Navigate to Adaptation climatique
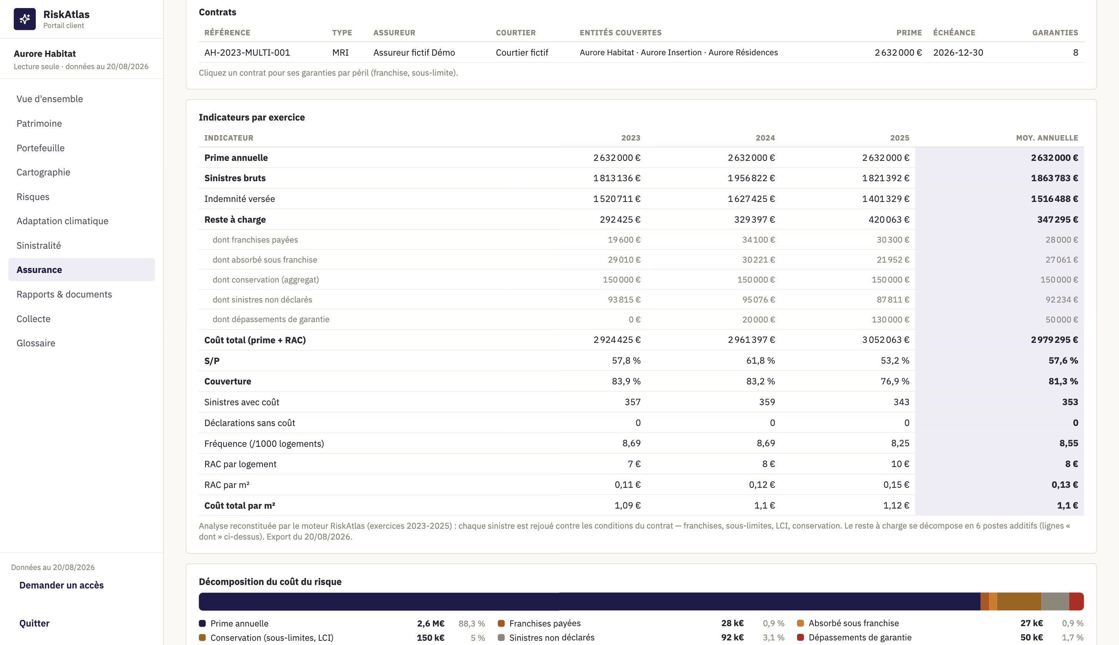The image size is (1119, 645). click(81, 221)
